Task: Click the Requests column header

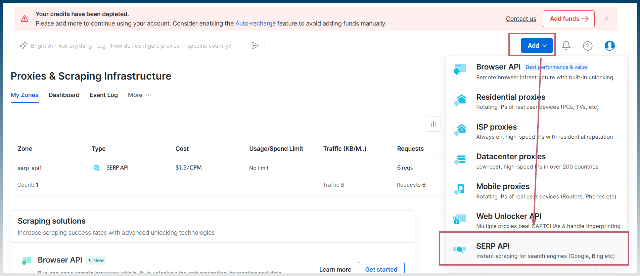Action: 410,149
